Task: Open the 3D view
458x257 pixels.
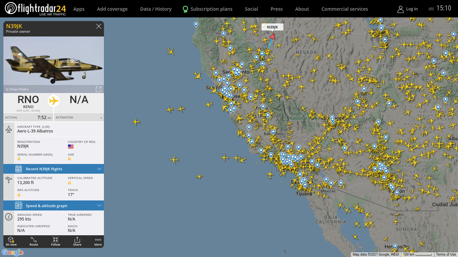Action: click(x=11, y=241)
